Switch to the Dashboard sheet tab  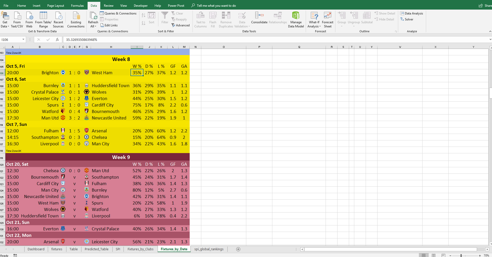[36, 249]
